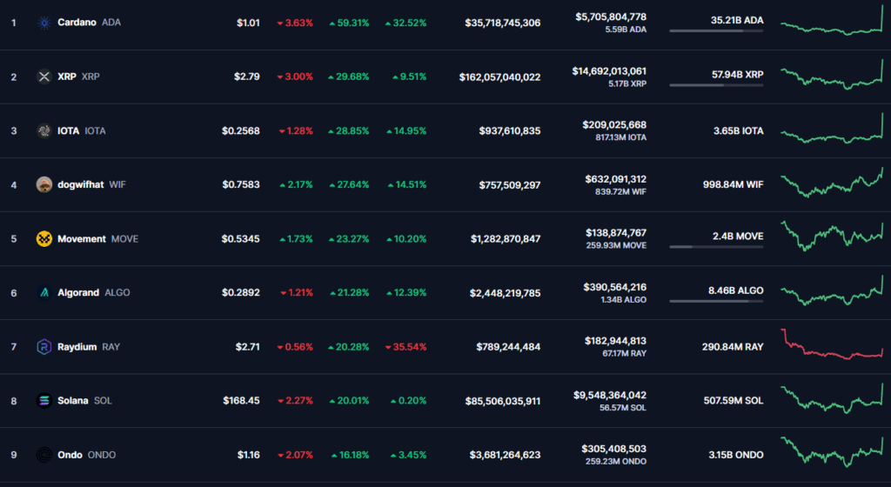Open the Ondo ONDO coin page

click(x=86, y=455)
